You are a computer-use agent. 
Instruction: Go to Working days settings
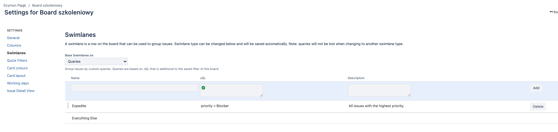pos(18,83)
